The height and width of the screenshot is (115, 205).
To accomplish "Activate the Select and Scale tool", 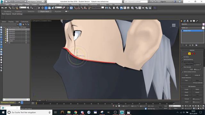I will click(49, 8).
